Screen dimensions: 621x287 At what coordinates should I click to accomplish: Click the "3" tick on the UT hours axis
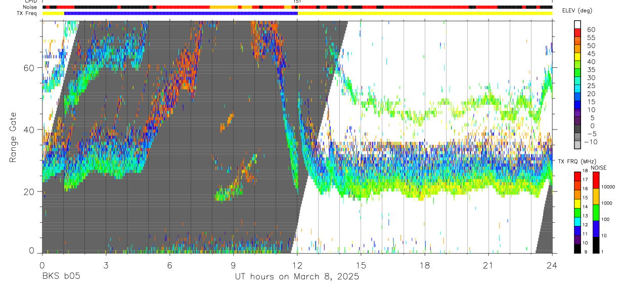coord(106,265)
